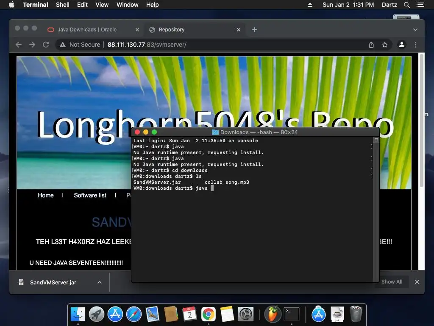Image resolution: width=434 pixels, height=326 pixels.
Task: Open the App Store icon beside Launchpad
Action: [x=115, y=314]
